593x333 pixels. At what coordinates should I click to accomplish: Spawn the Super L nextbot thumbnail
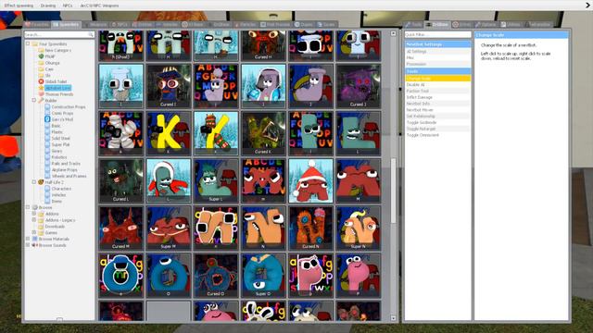click(216, 180)
